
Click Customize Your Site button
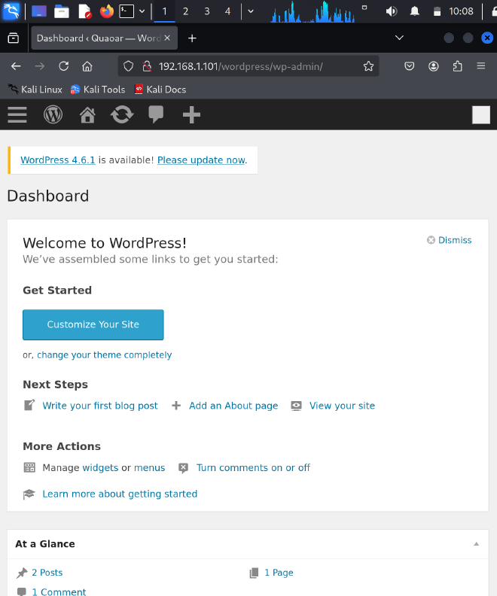93,324
